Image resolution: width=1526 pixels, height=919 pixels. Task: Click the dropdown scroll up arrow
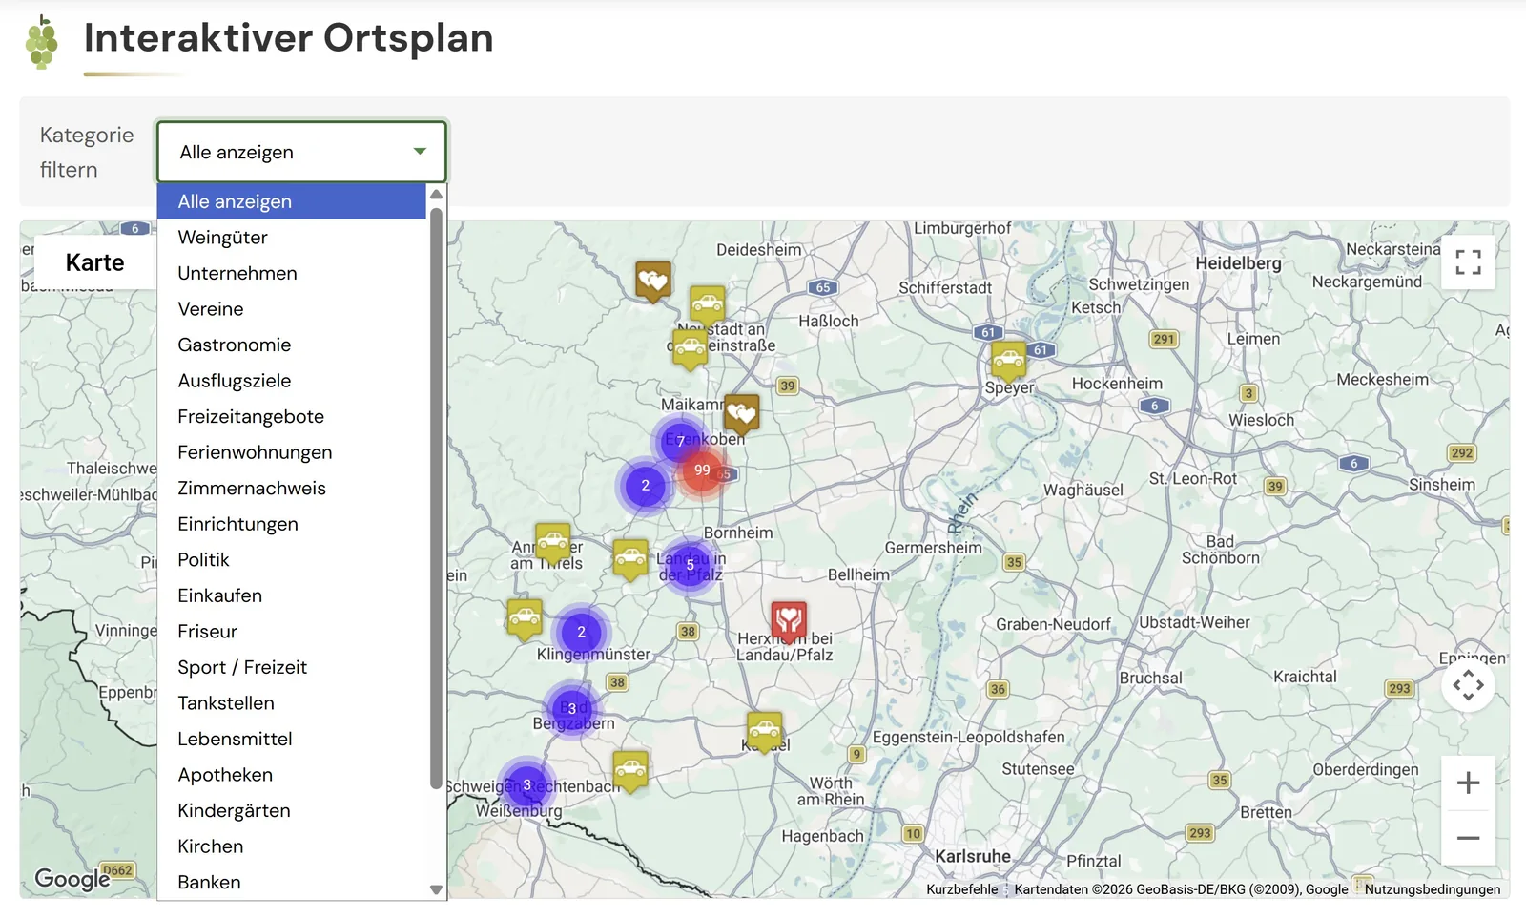(x=436, y=194)
